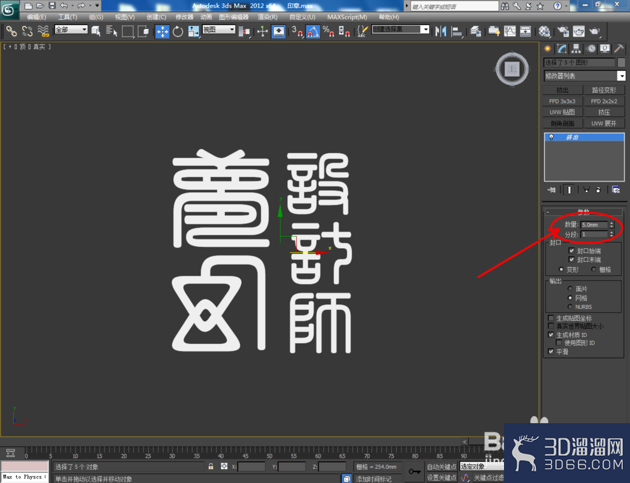
Task: Collapse the 参数 rollout
Action: (x=584, y=212)
